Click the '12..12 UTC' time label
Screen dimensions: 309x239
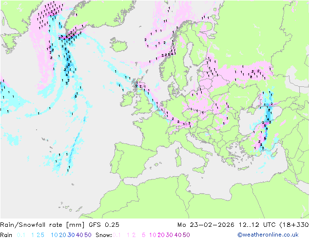coord(257,225)
